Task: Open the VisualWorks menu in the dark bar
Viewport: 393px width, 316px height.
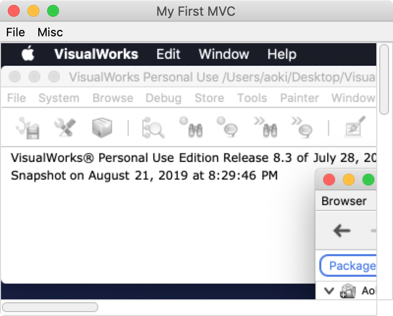Action: click(x=96, y=54)
